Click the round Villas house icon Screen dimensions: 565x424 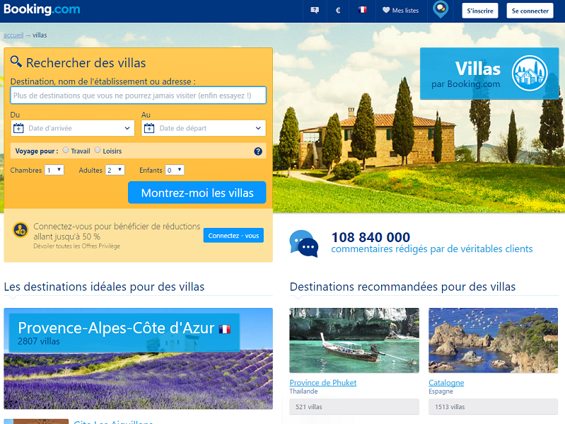click(x=530, y=74)
